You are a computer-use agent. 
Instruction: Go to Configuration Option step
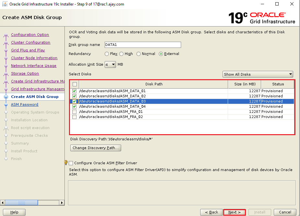(30, 35)
